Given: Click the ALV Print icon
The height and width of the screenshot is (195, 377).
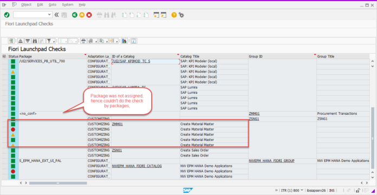Looking at the screenshot, I should click(x=83, y=41).
